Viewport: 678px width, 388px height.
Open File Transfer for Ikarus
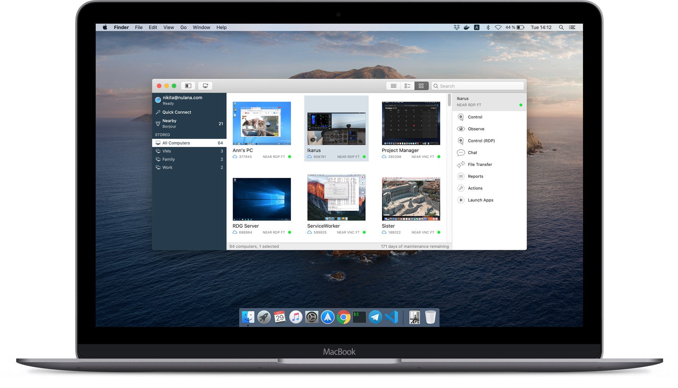(x=479, y=164)
